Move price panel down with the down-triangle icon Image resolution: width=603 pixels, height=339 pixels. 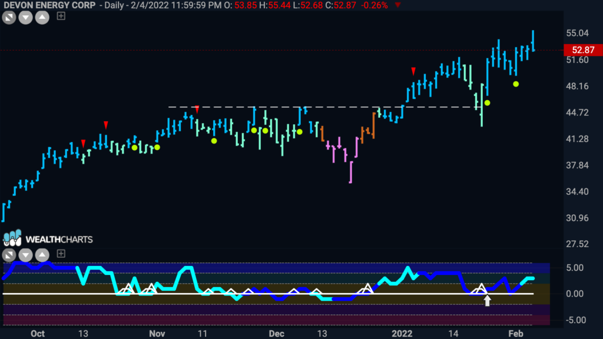tap(26, 17)
